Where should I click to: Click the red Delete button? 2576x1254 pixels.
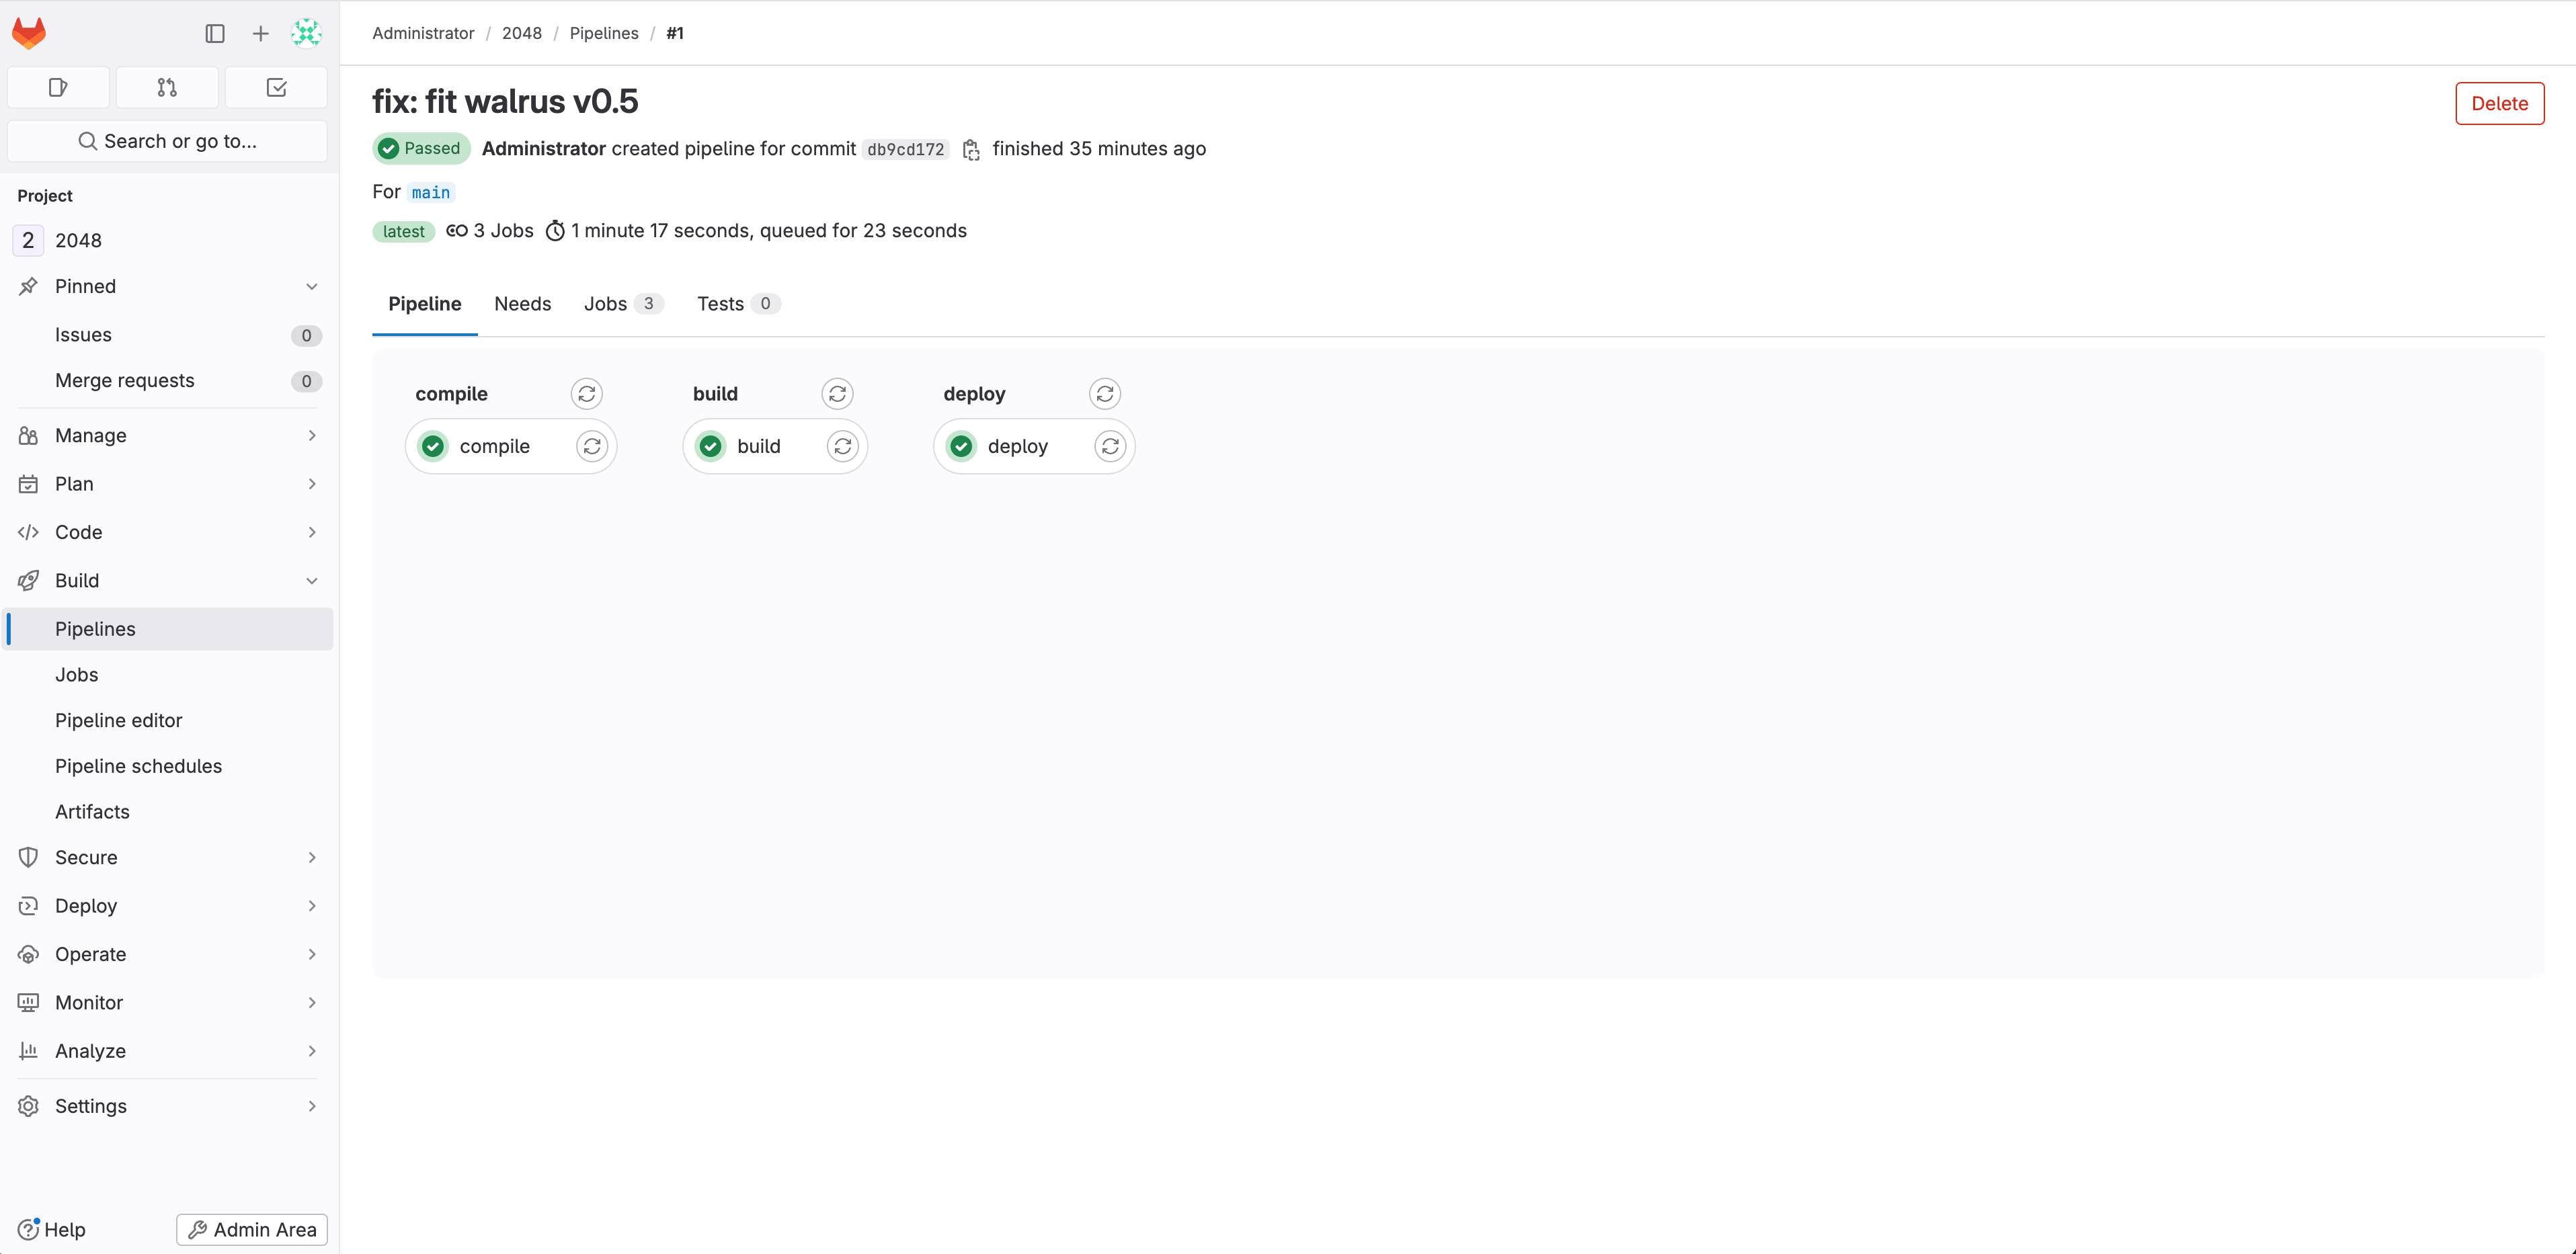coord(2499,104)
